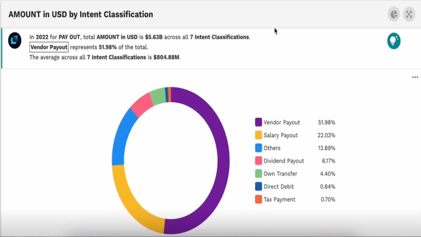Screen dimensions: 421x237
Task: Click the Own Transfer green legend swatch
Action: pyautogui.click(x=259, y=173)
